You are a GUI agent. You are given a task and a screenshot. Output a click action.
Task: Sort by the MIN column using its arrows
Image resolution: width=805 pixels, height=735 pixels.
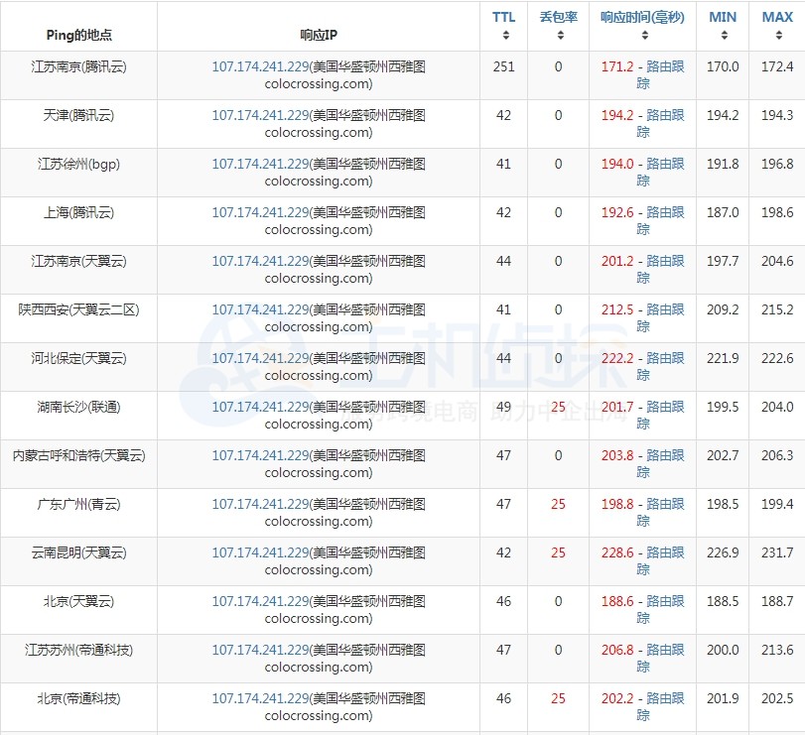[723, 36]
